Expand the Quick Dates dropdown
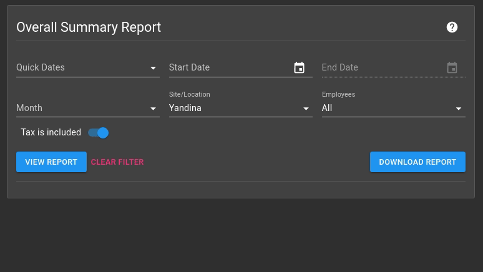 click(81, 68)
